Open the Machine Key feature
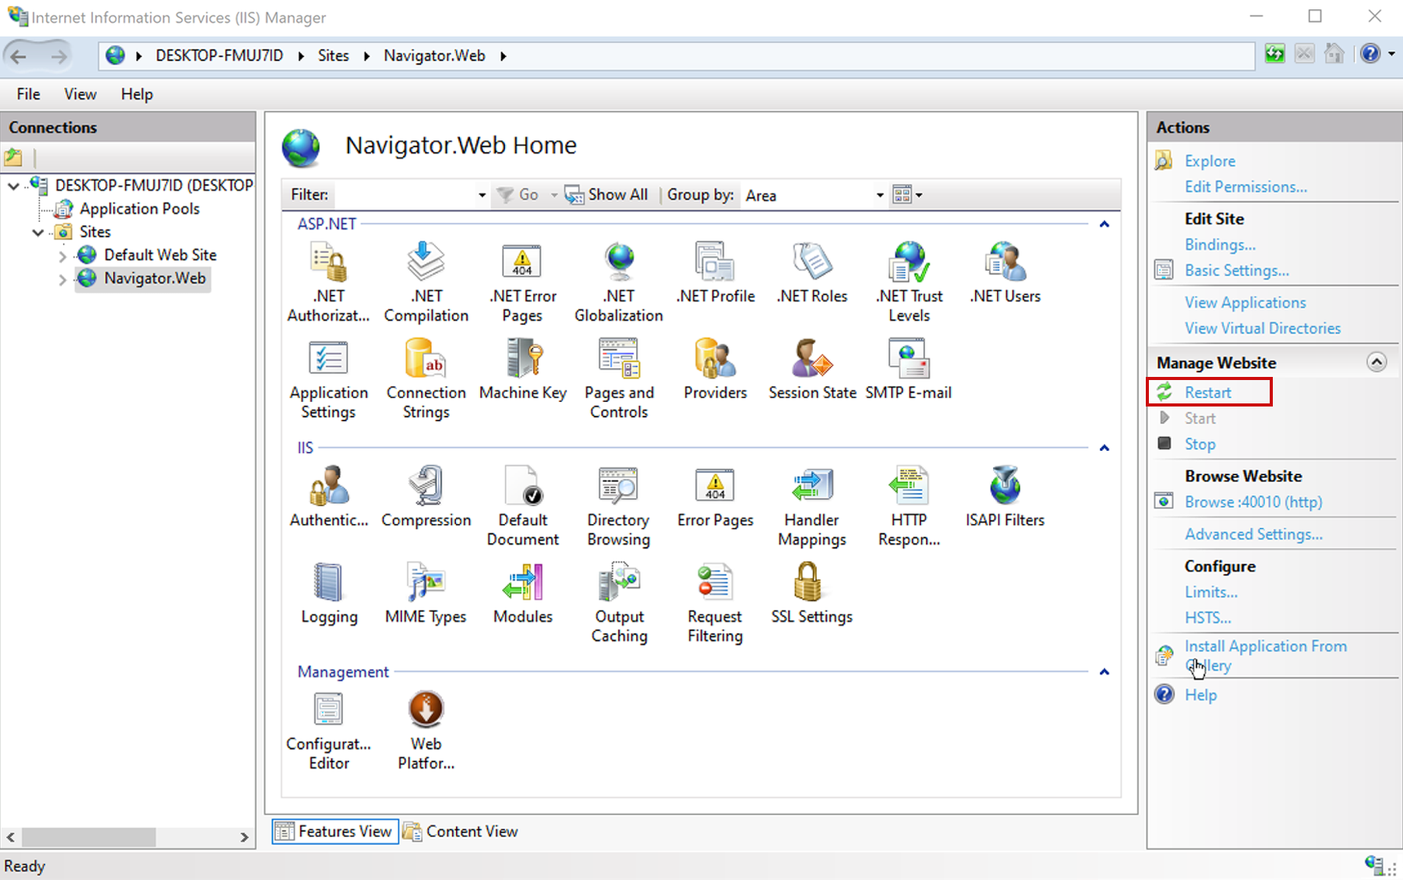 tap(523, 369)
